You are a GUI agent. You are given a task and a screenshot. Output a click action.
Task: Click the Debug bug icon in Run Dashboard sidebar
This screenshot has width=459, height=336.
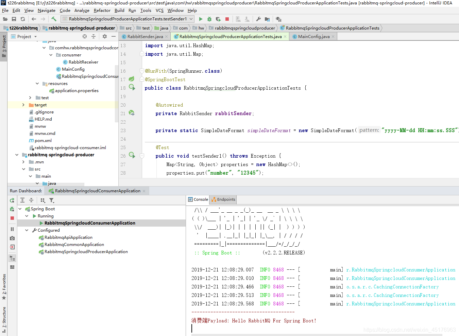click(x=12, y=209)
